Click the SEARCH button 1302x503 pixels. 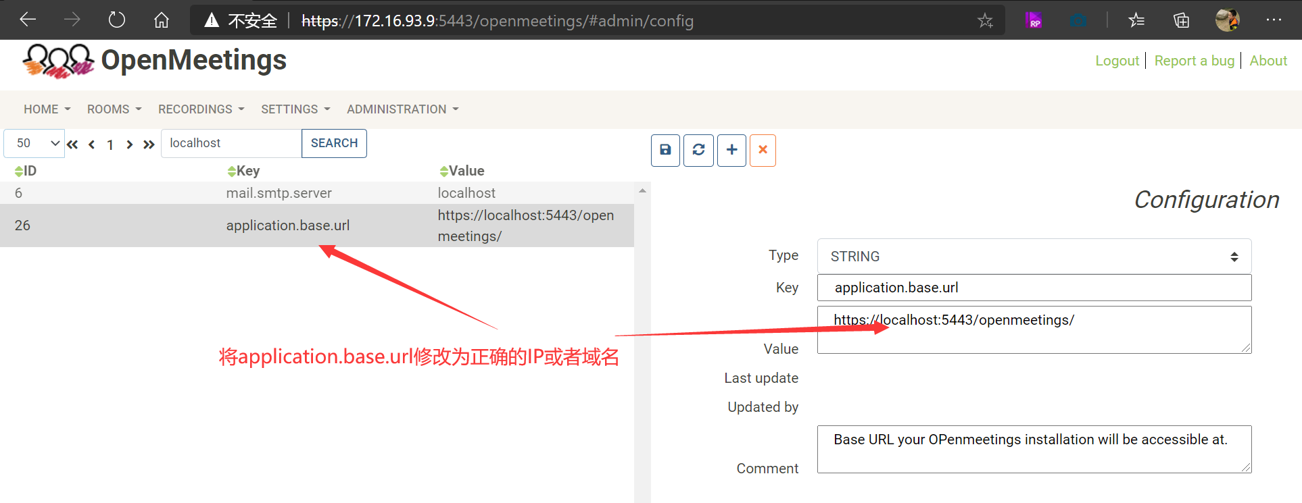(x=334, y=143)
